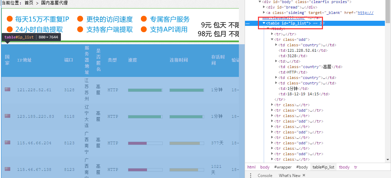
Task: Click the flag icon in the 115.46.67.138 row
Action: pos(7,169)
